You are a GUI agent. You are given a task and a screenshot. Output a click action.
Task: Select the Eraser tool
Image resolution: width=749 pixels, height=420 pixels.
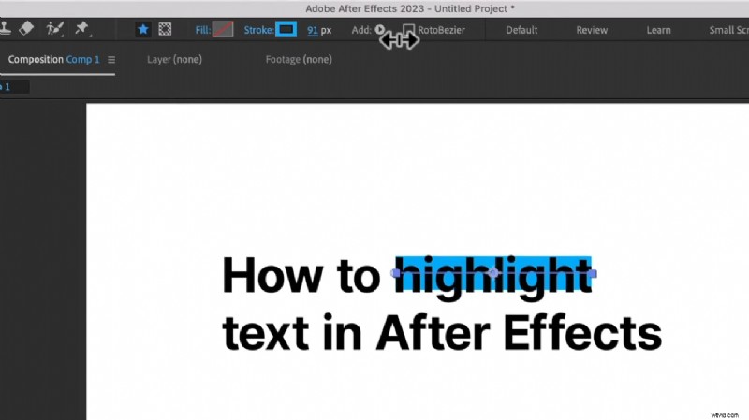click(26, 29)
